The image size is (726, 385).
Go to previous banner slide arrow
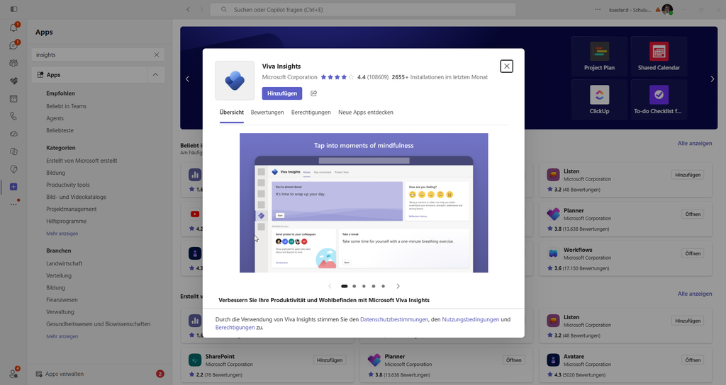[187, 79]
